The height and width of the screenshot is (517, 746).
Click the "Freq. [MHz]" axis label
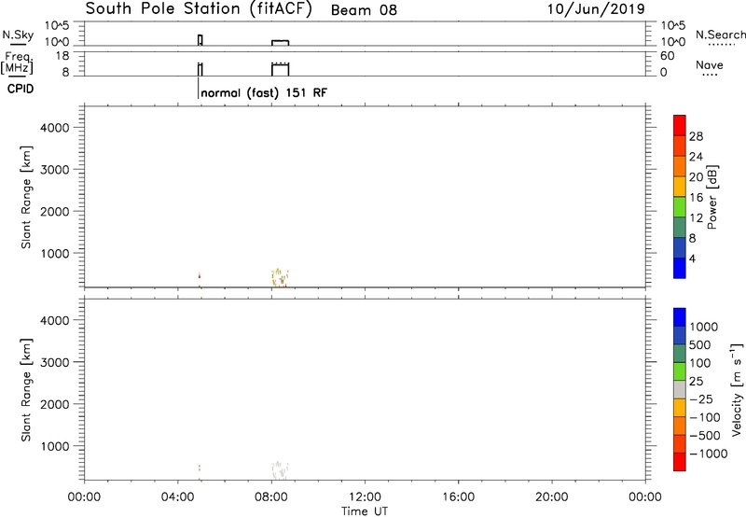click(x=17, y=63)
